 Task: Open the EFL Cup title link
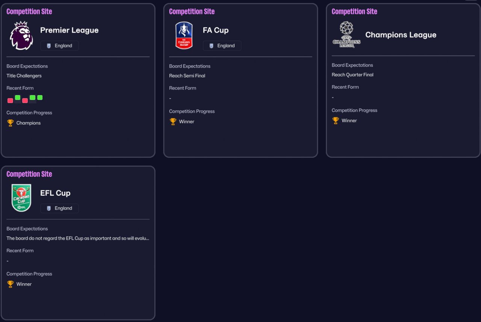55,193
